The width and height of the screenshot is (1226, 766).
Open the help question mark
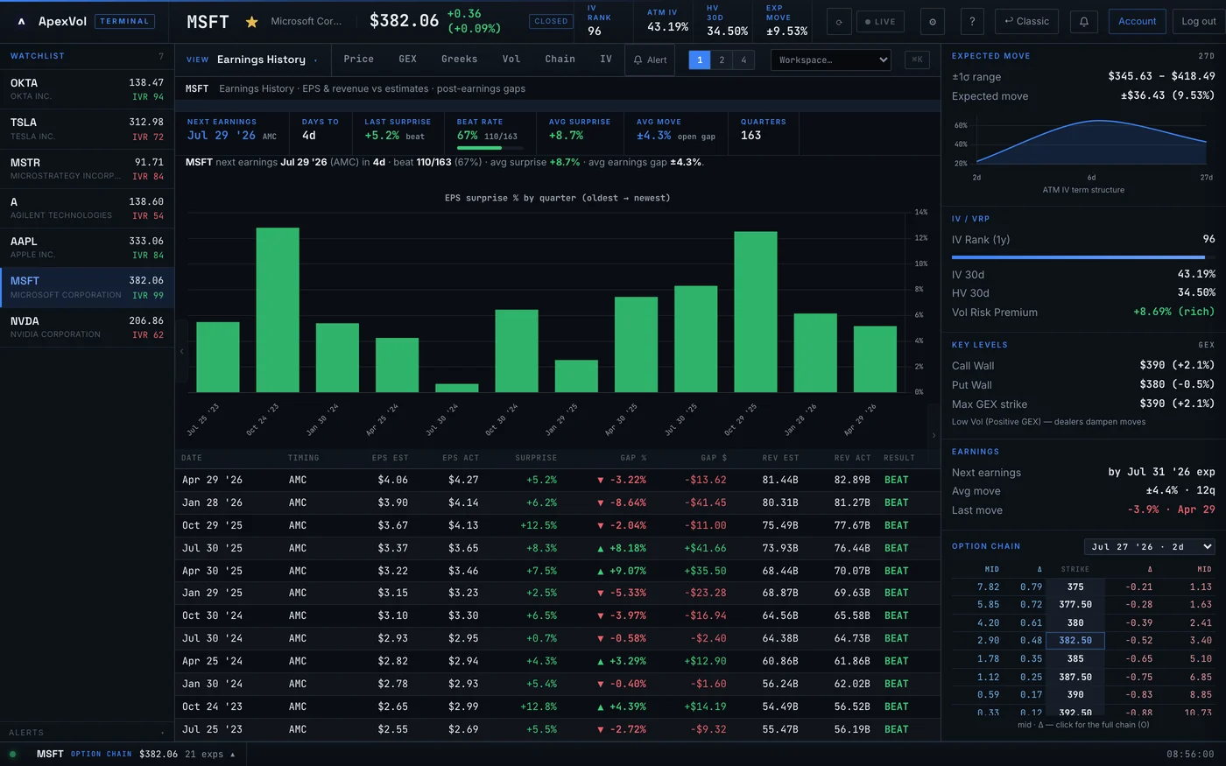click(972, 21)
